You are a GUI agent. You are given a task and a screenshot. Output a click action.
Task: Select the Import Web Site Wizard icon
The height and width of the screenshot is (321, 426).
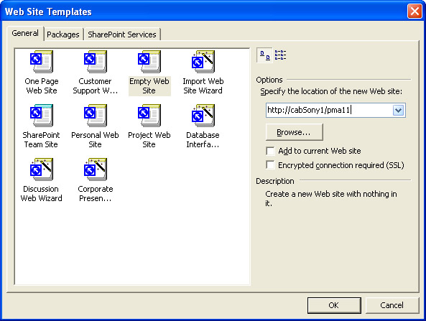(x=203, y=62)
